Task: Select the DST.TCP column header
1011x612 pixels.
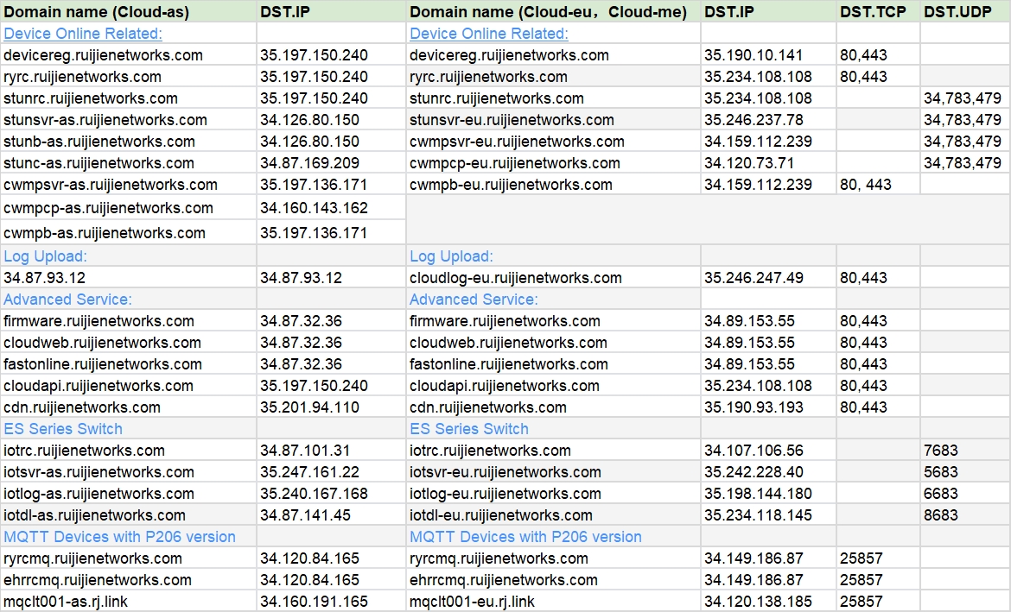Action: point(873,12)
